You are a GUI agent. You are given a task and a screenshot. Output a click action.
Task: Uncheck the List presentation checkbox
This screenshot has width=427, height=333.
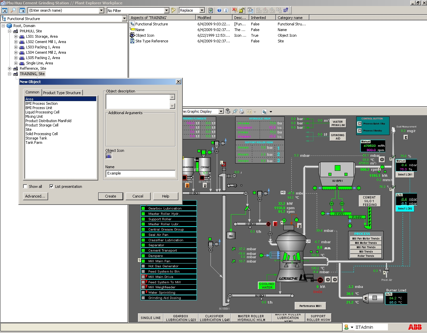point(51,187)
